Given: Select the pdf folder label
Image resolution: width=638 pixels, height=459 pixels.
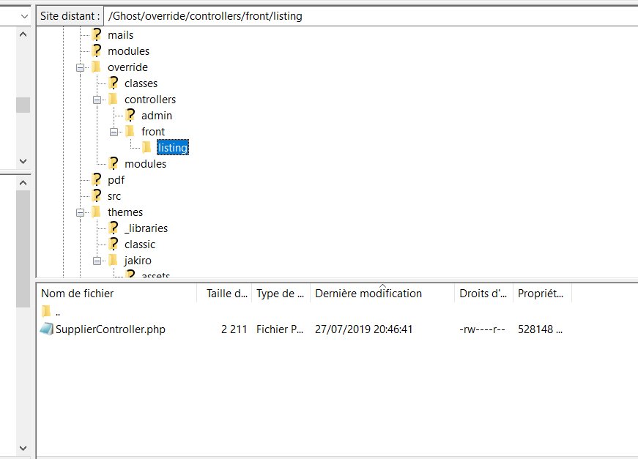Looking at the screenshot, I should [x=116, y=180].
